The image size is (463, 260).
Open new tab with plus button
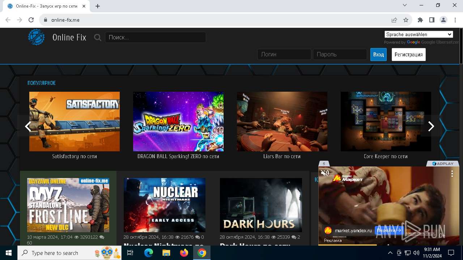98,6
